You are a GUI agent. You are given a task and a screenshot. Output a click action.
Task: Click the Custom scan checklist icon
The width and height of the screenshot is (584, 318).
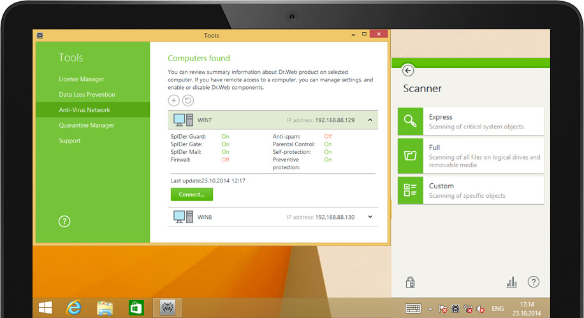click(411, 190)
